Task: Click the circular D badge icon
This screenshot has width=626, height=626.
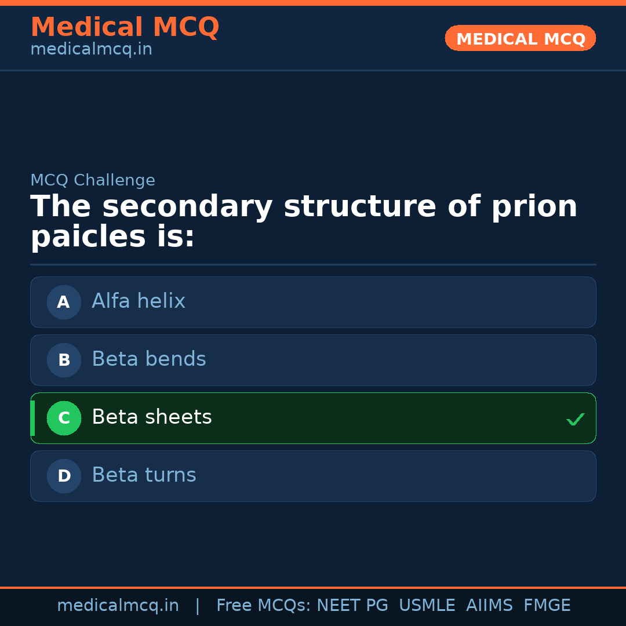Action: pos(63,476)
